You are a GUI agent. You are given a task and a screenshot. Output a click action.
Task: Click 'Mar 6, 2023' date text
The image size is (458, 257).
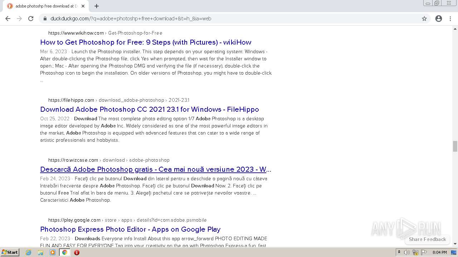[54, 51]
